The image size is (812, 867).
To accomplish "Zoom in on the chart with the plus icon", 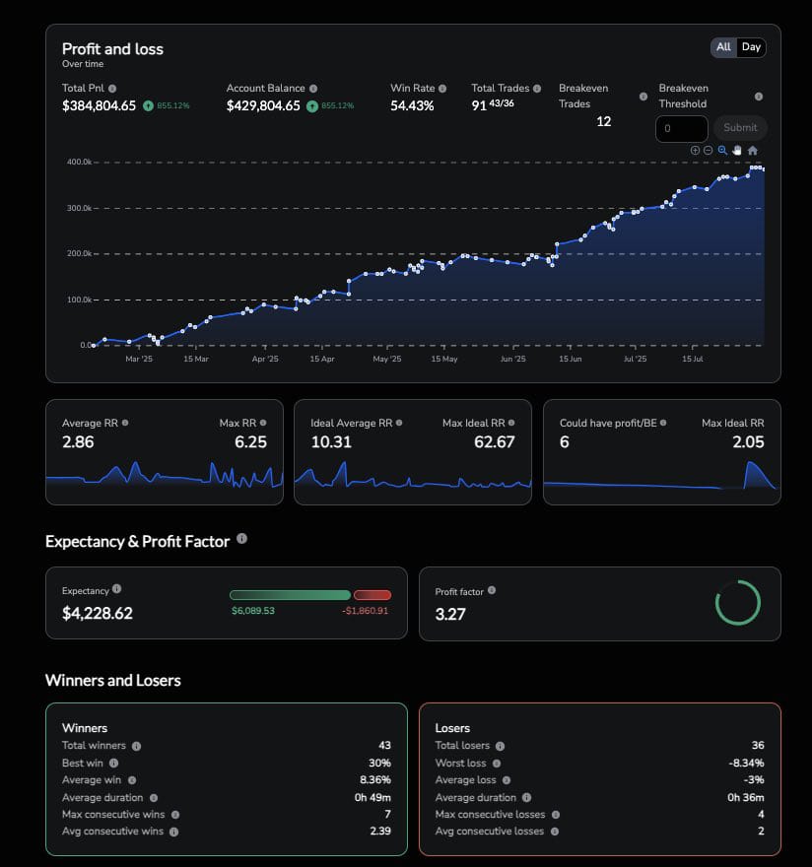I will pos(695,150).
